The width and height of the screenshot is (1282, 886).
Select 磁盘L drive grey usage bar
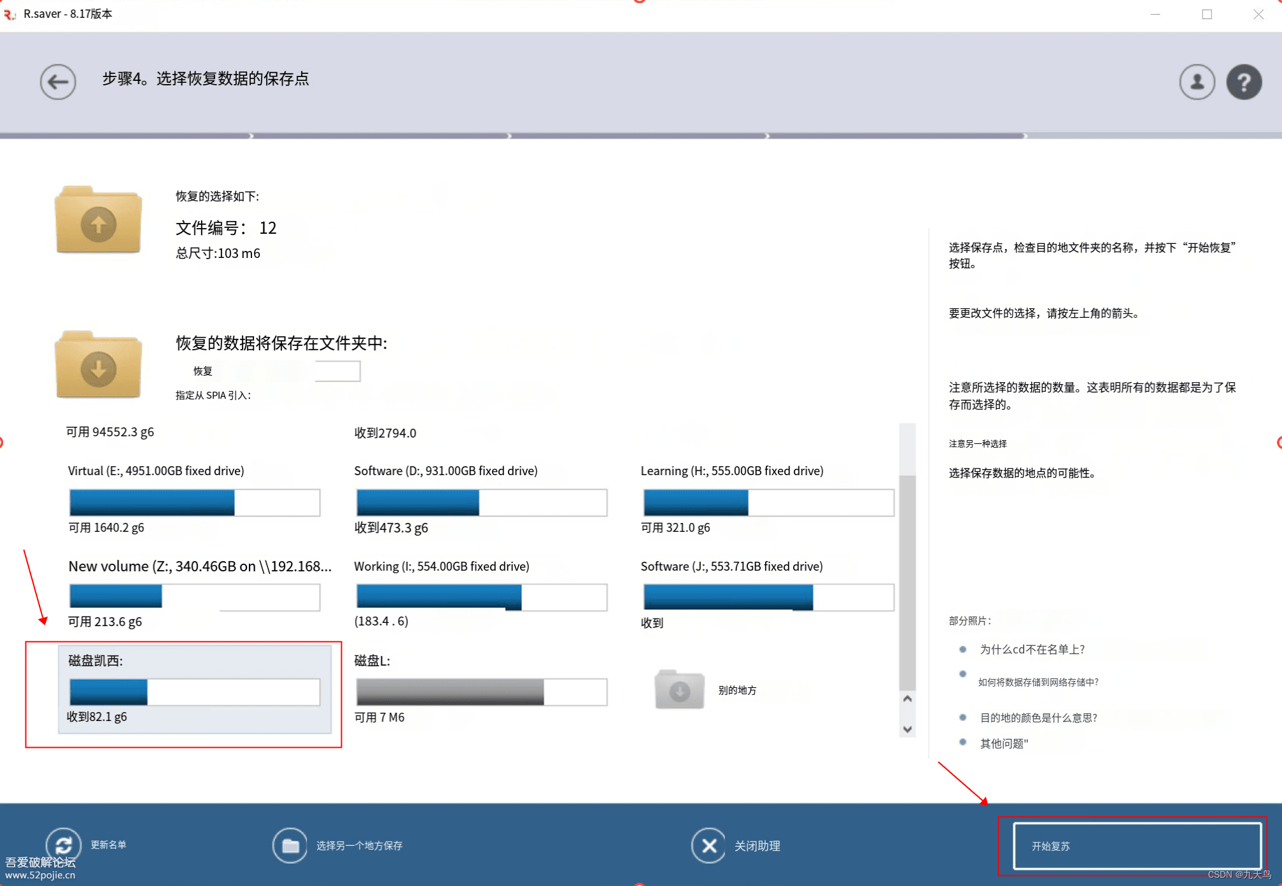(481, 692)
